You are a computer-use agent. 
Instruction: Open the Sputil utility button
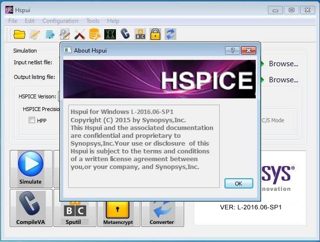click(75, 214)
